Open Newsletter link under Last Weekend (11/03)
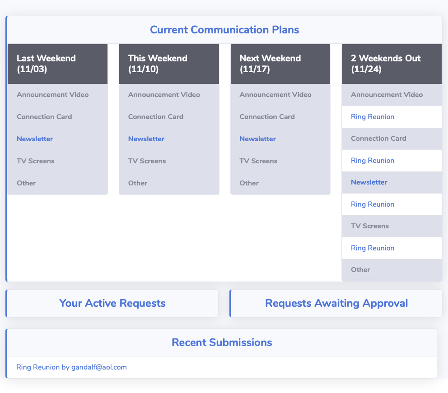 tap(35, 139)
